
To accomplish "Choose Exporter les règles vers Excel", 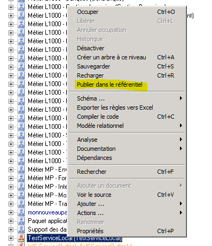I will (127, 107).
